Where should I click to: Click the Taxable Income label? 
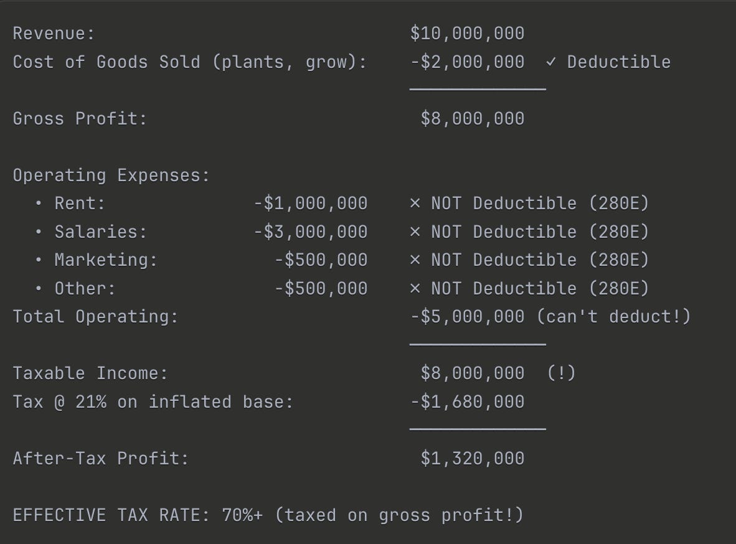[90, 373]
